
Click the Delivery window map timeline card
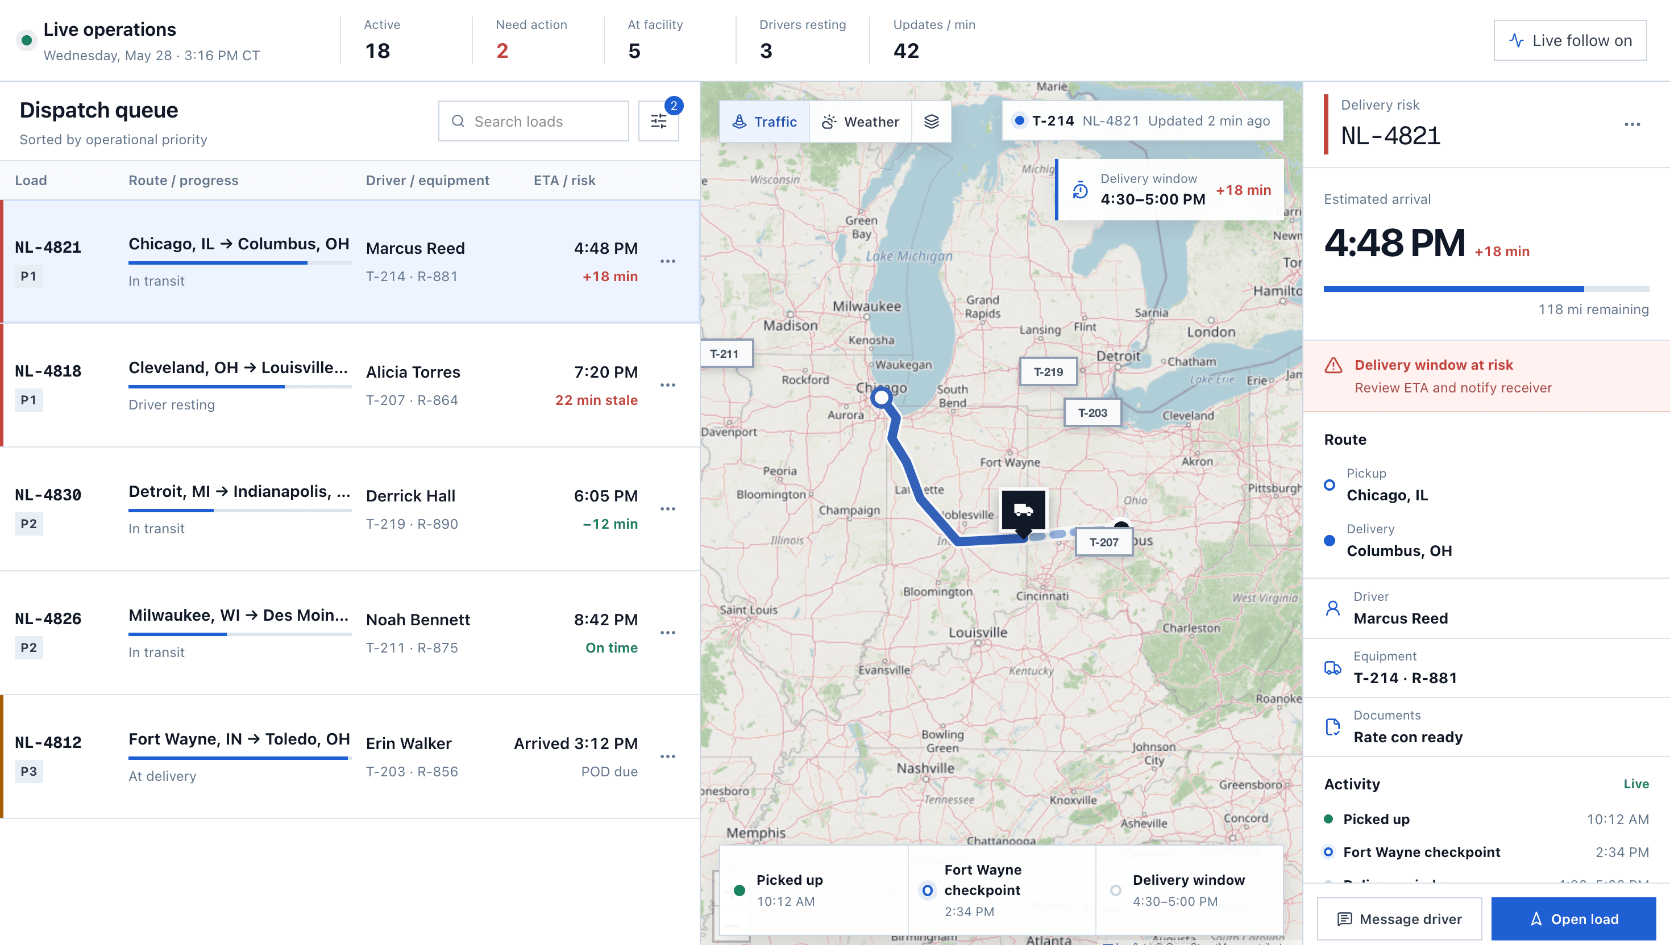(x=1189, y=890)
